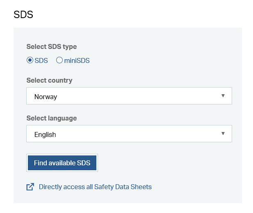Click the word Directly in the link
This screenshot has width=253, height=213.
pos(50,187)
